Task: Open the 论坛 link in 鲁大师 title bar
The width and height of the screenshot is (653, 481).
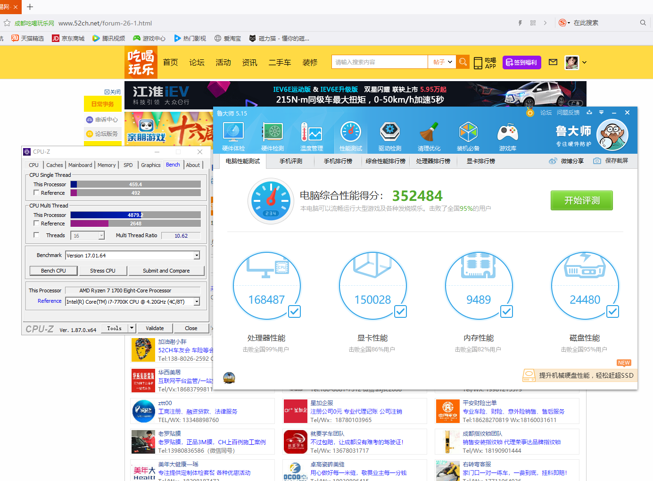Action: pos(546,113)
